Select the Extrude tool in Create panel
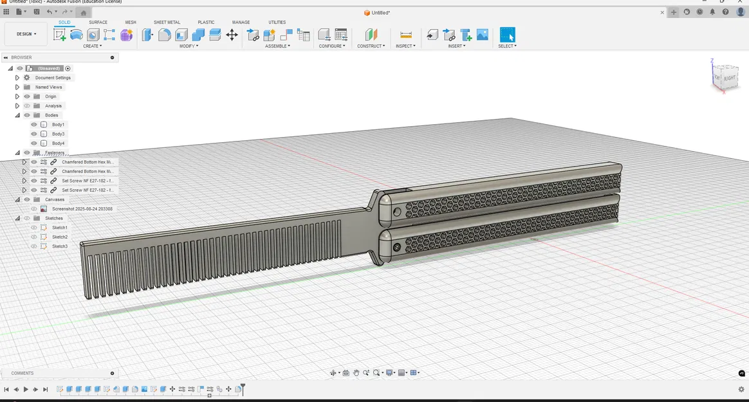 pyautogui.click(x=93, y=46)
